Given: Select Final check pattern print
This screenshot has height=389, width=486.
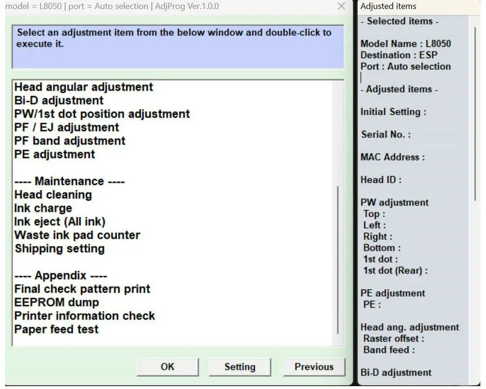Looking at the screenshot, I should (82, 289).
